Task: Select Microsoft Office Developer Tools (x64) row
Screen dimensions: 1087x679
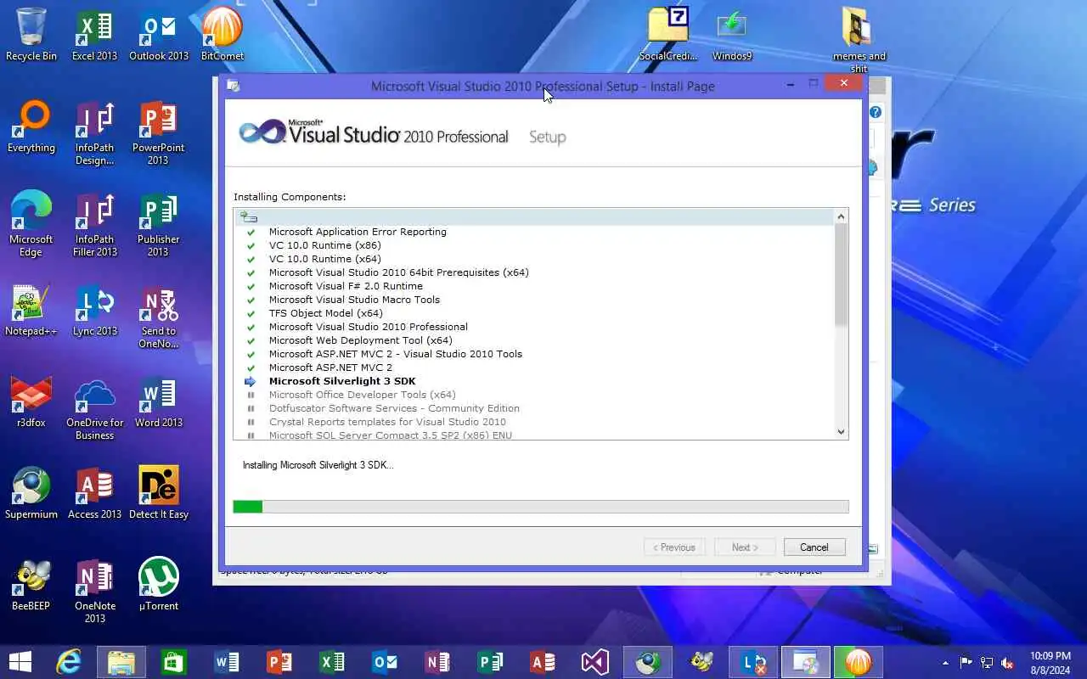Action: click(x=362, y=395)
